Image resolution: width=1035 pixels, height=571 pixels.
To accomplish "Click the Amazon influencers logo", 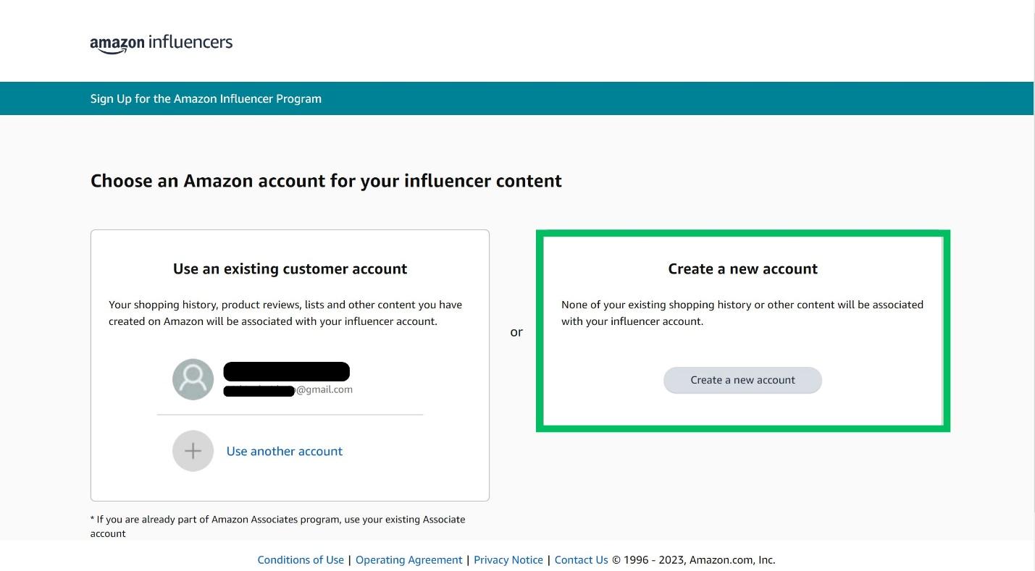I will pos(161,43).
